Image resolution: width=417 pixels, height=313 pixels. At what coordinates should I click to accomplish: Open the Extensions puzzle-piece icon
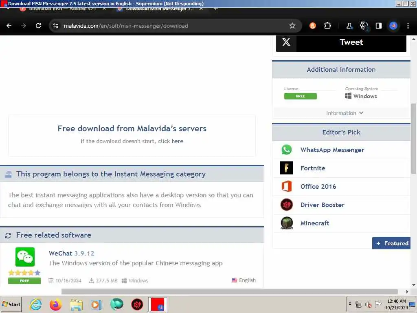tap(328, 26)
